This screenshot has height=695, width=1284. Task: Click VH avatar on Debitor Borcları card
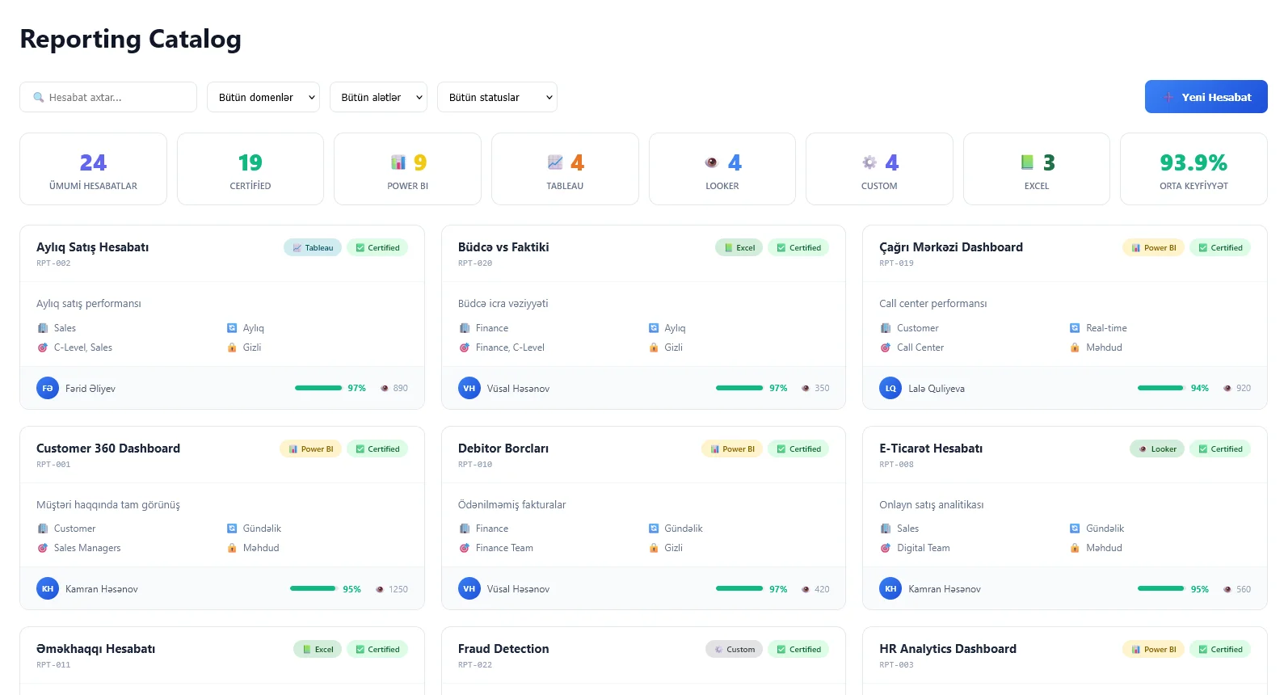469,589
